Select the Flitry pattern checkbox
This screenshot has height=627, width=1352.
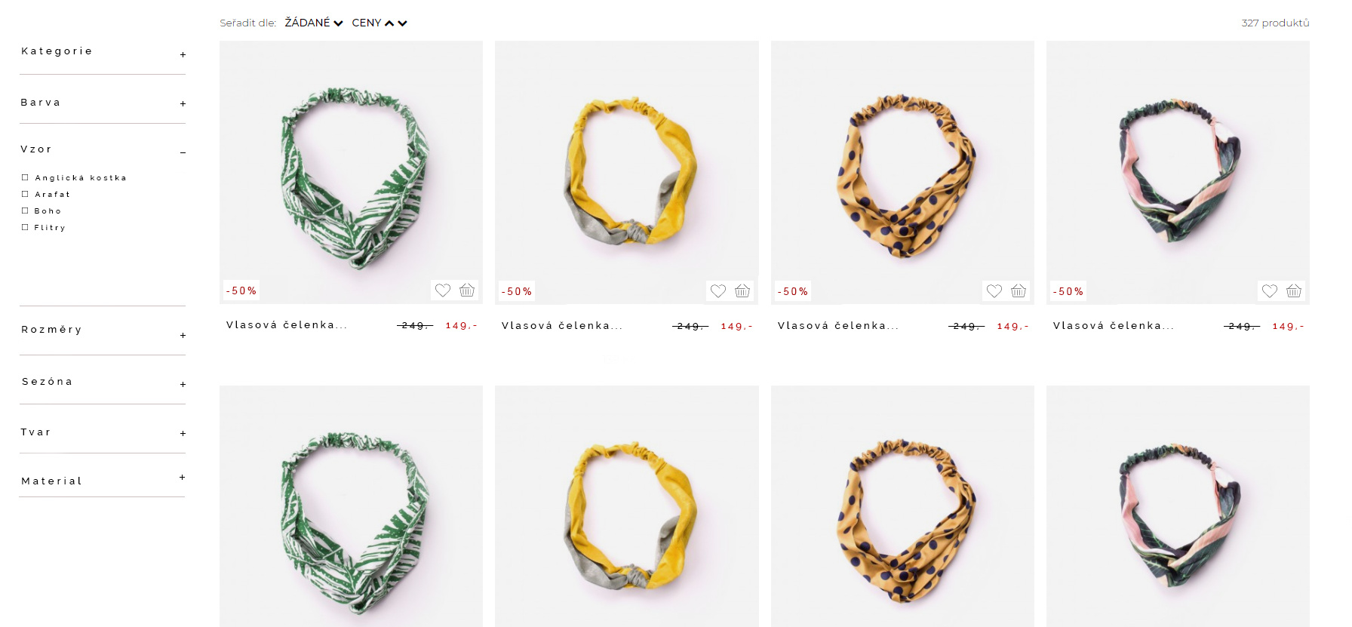pos(25,227)
